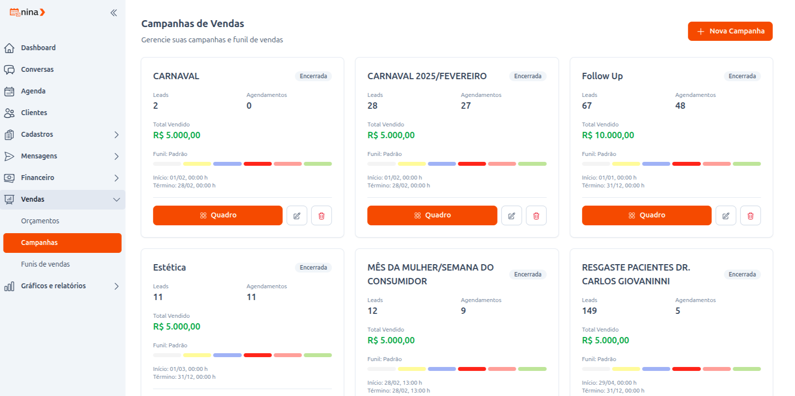The image size is (795, 396).
Task: Collapse the sidebar with the double-chevron icon
Action: coord(114,13)
